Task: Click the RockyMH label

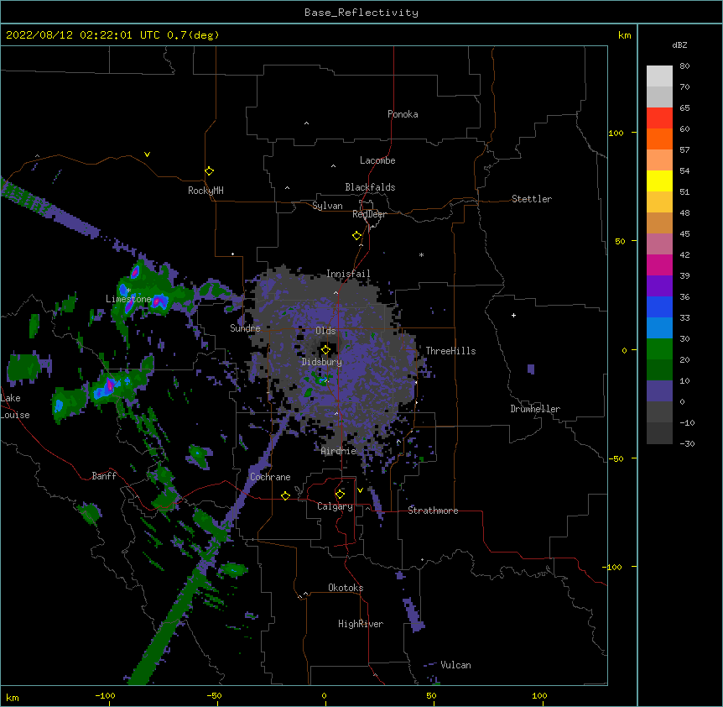Action: (205, 191)
